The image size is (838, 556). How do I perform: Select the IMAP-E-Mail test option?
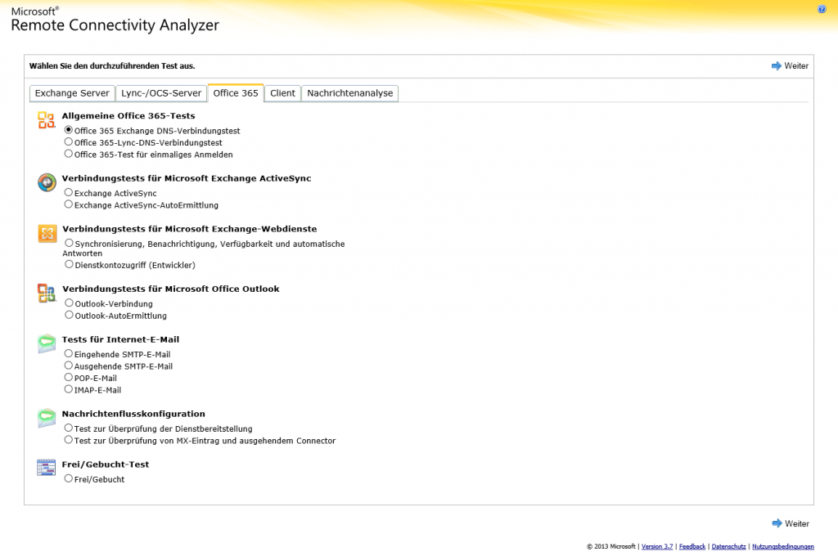point(68,388)
